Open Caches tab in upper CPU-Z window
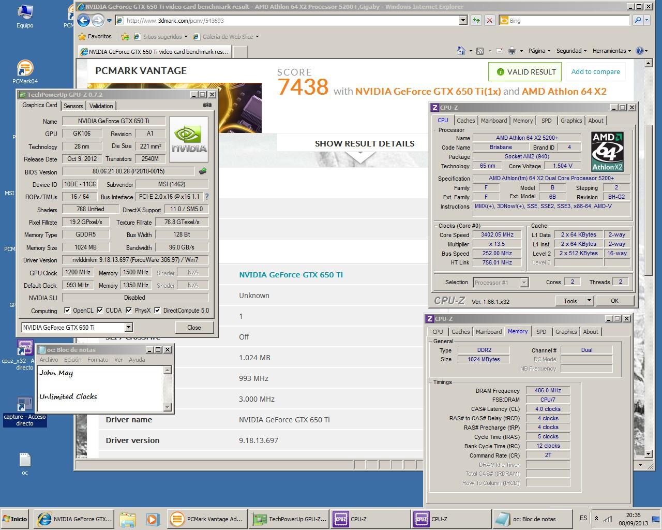Viewport: 662px width, 530px height. coord(465,121)
